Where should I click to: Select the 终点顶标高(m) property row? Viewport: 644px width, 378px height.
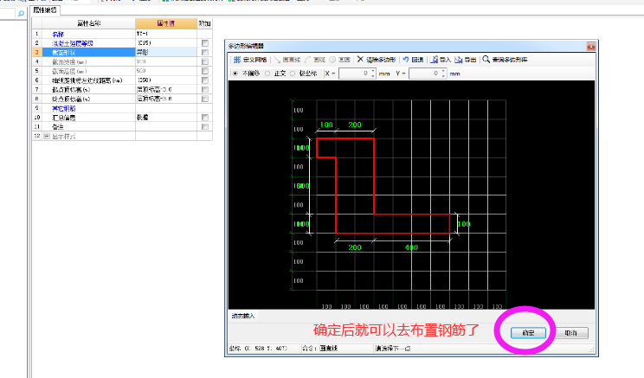pyautogui.click(x=88, y=99)
